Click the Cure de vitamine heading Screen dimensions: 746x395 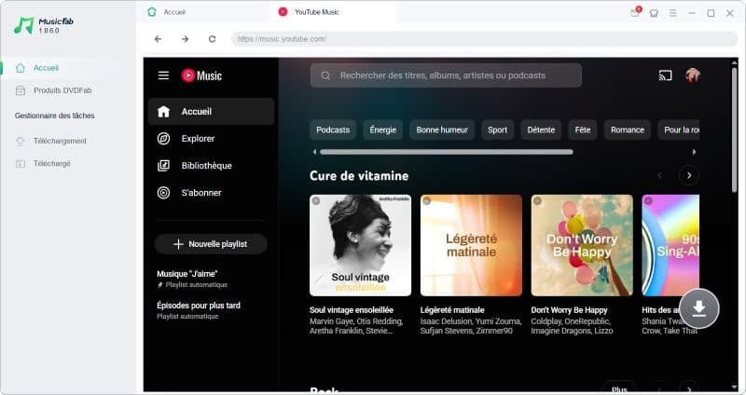click(x=359, y=176)
